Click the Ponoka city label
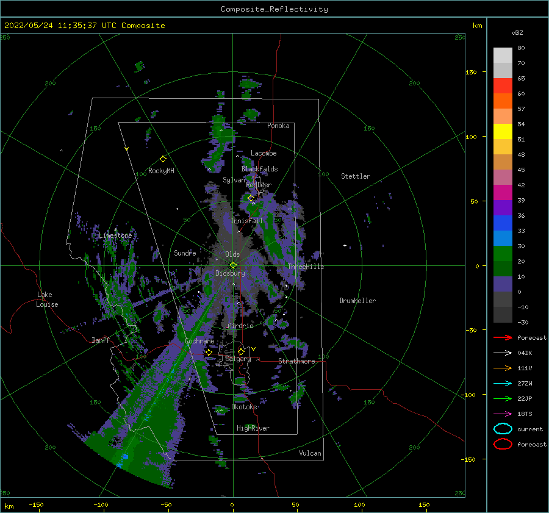This screenshot has height=513, width=549. tap(278, 126)
